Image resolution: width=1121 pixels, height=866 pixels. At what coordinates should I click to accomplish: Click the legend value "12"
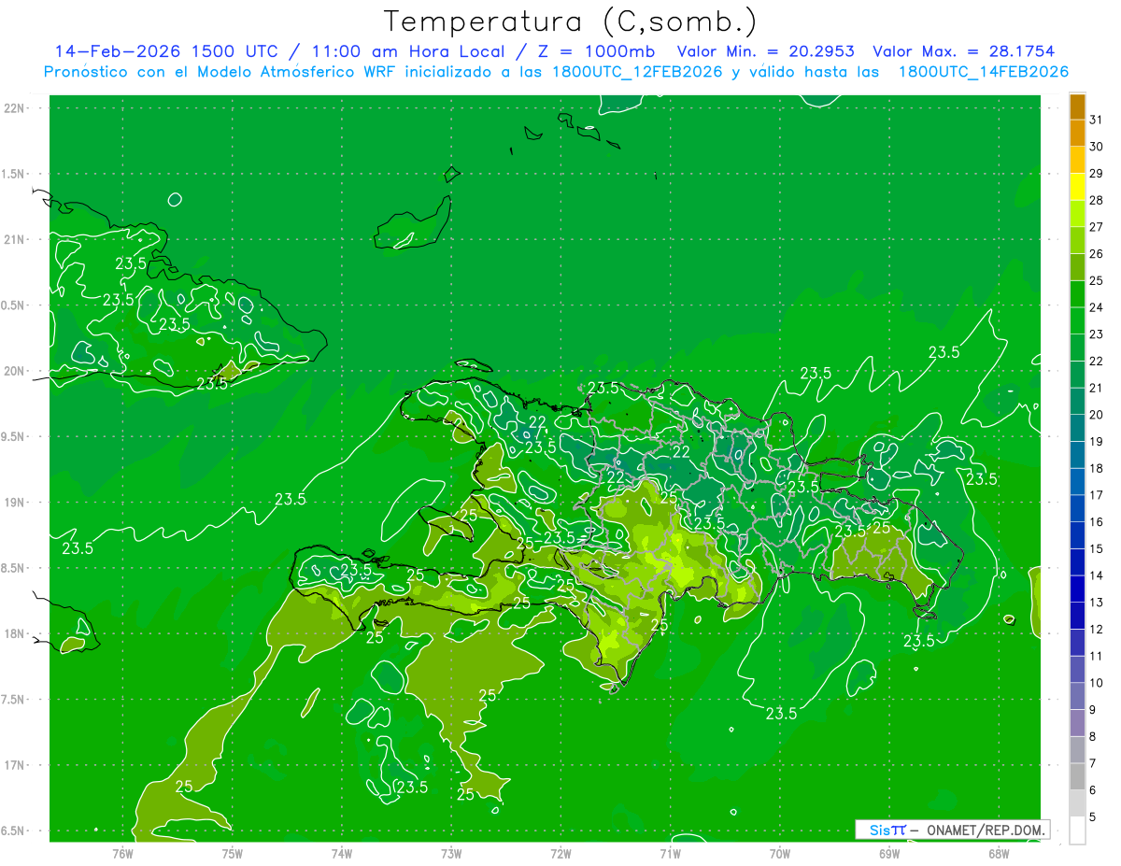pyautogui.click(x=1096, y=629)
